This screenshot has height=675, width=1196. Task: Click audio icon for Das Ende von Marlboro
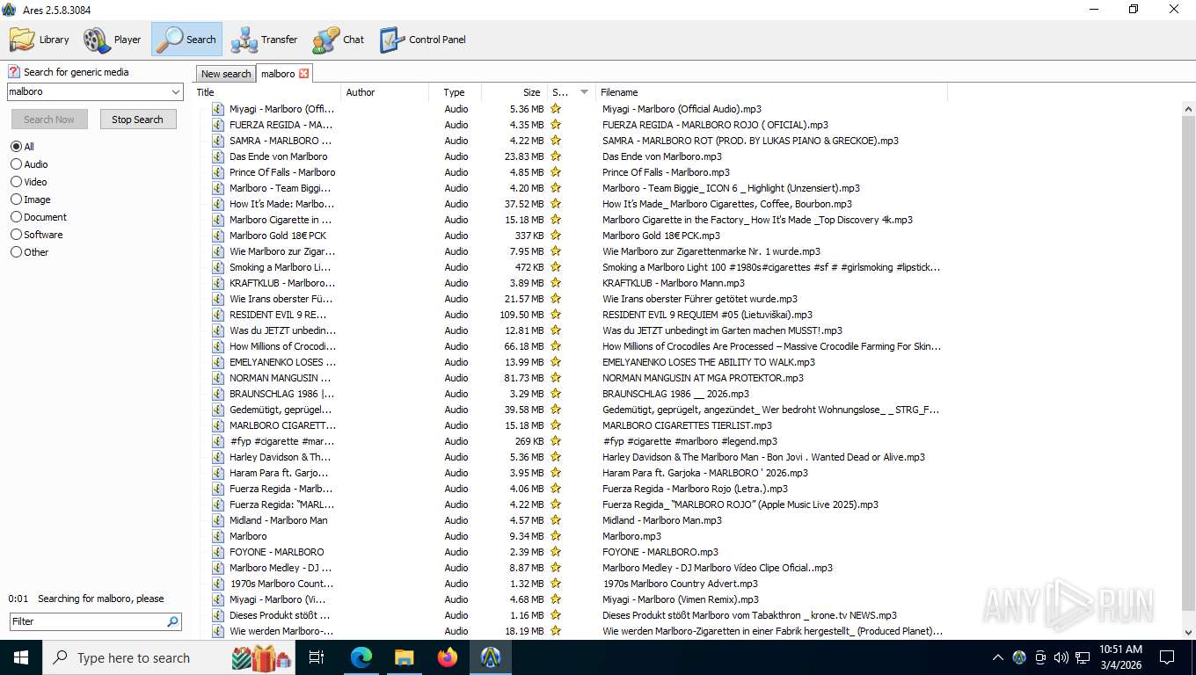tap(218, 156)
